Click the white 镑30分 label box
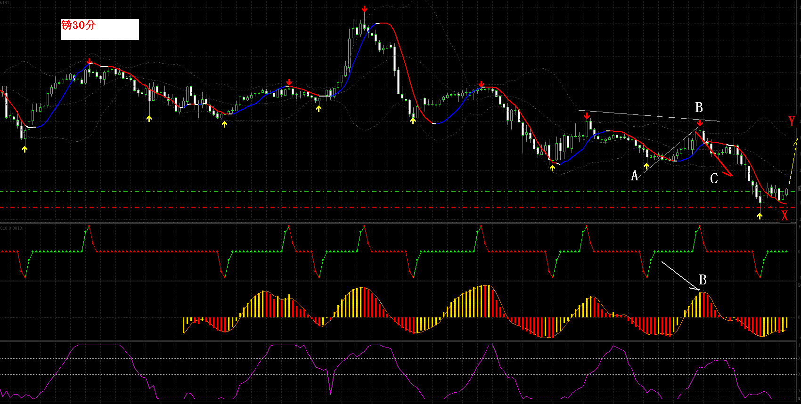Viewport: 801px width, 404px height. point(100,29)
